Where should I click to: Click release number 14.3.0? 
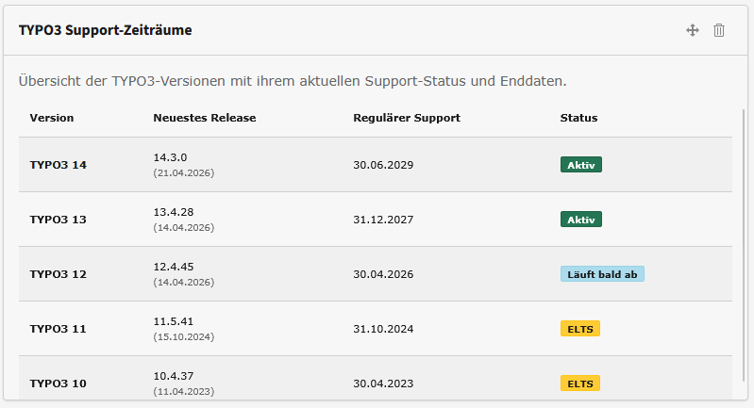170,157
